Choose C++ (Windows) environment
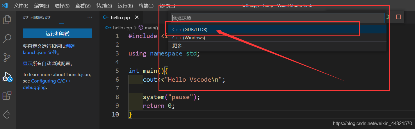The image size is (415, 129). [x=277, y=38]
